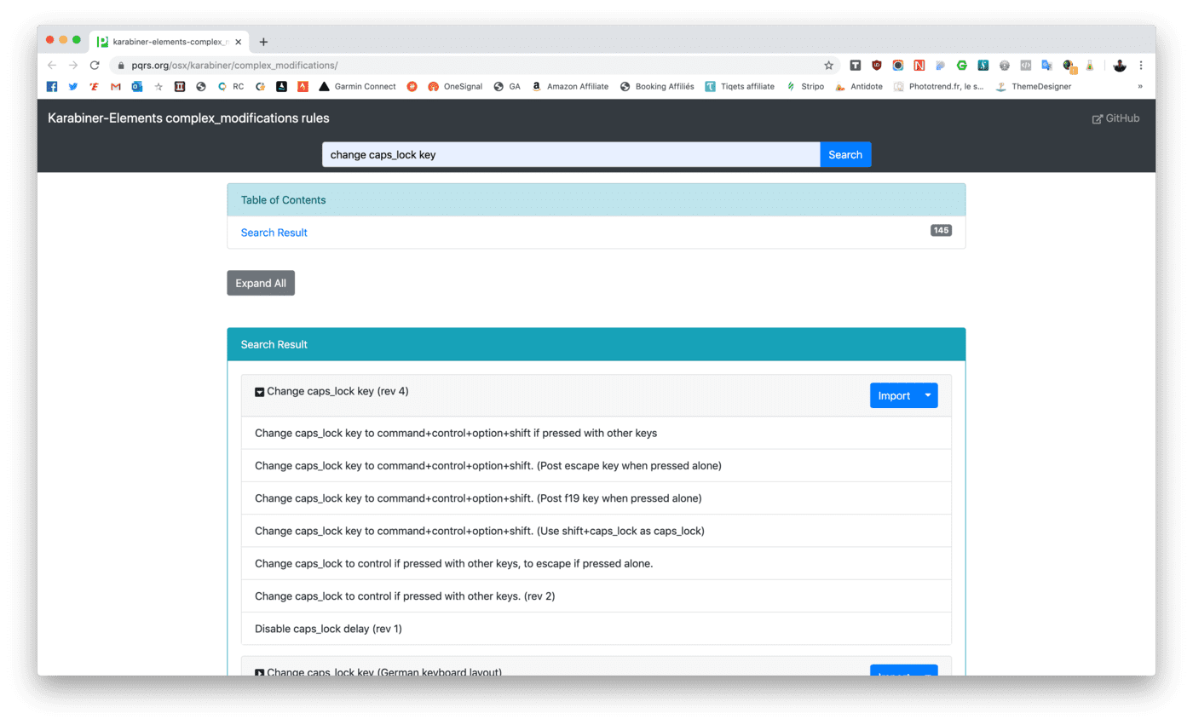The width and height of the screenshot is (1193, 725).
Task: Show more bookmarks with the double chevron
Action: pos(1140,87)
